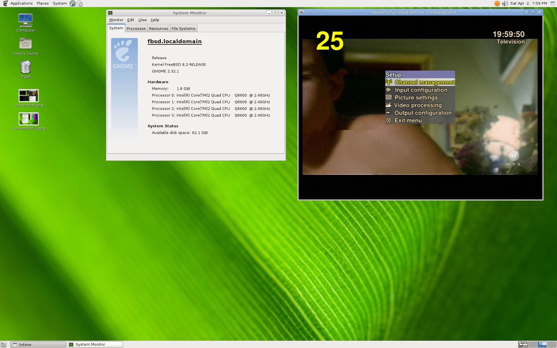The width and height of the screenshot is (557, 348).
Task: Click the Picture settings icon in tvtime
Action: click(x=388, y=97)
